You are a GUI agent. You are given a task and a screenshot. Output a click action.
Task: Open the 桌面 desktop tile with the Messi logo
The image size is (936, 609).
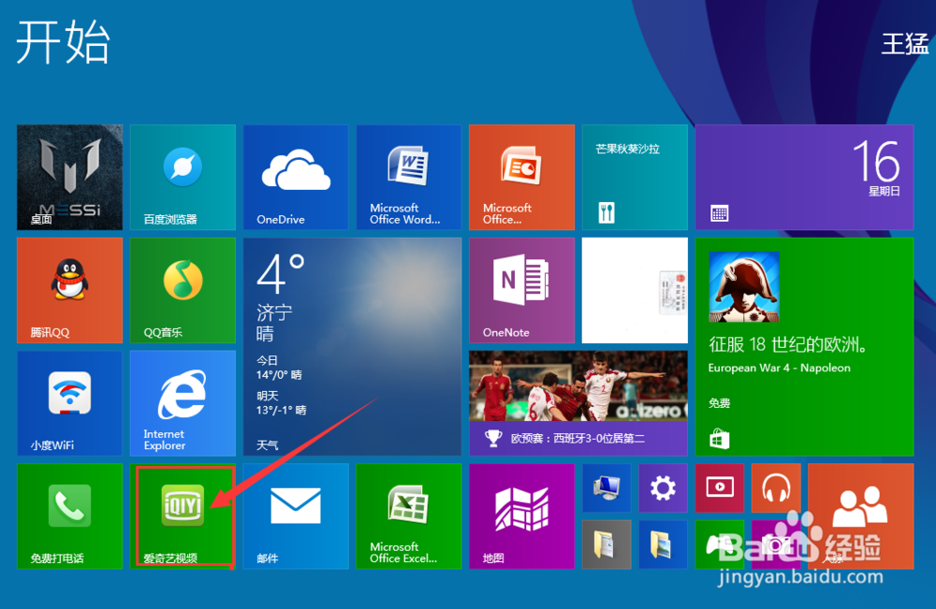pos(70,177)
